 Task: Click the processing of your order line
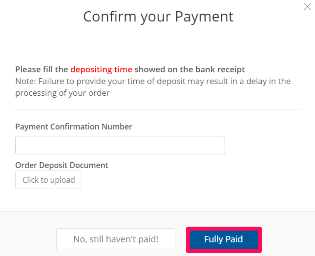click(x=63, y=93)
